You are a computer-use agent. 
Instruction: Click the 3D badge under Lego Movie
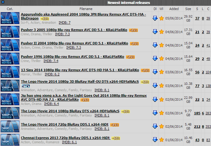tap(26, 86)
